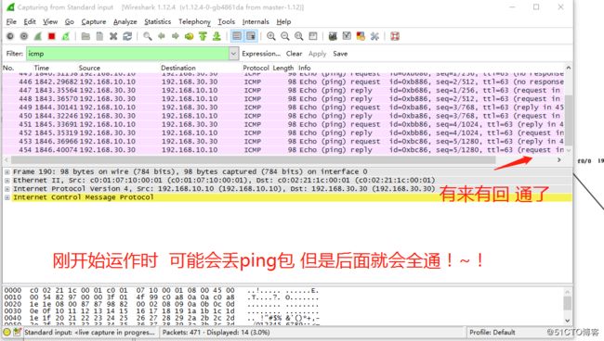Restart the running live capture icon
Screen dimensions: 604x341
coord(65,36)
